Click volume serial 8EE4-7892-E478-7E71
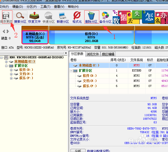 142,129
